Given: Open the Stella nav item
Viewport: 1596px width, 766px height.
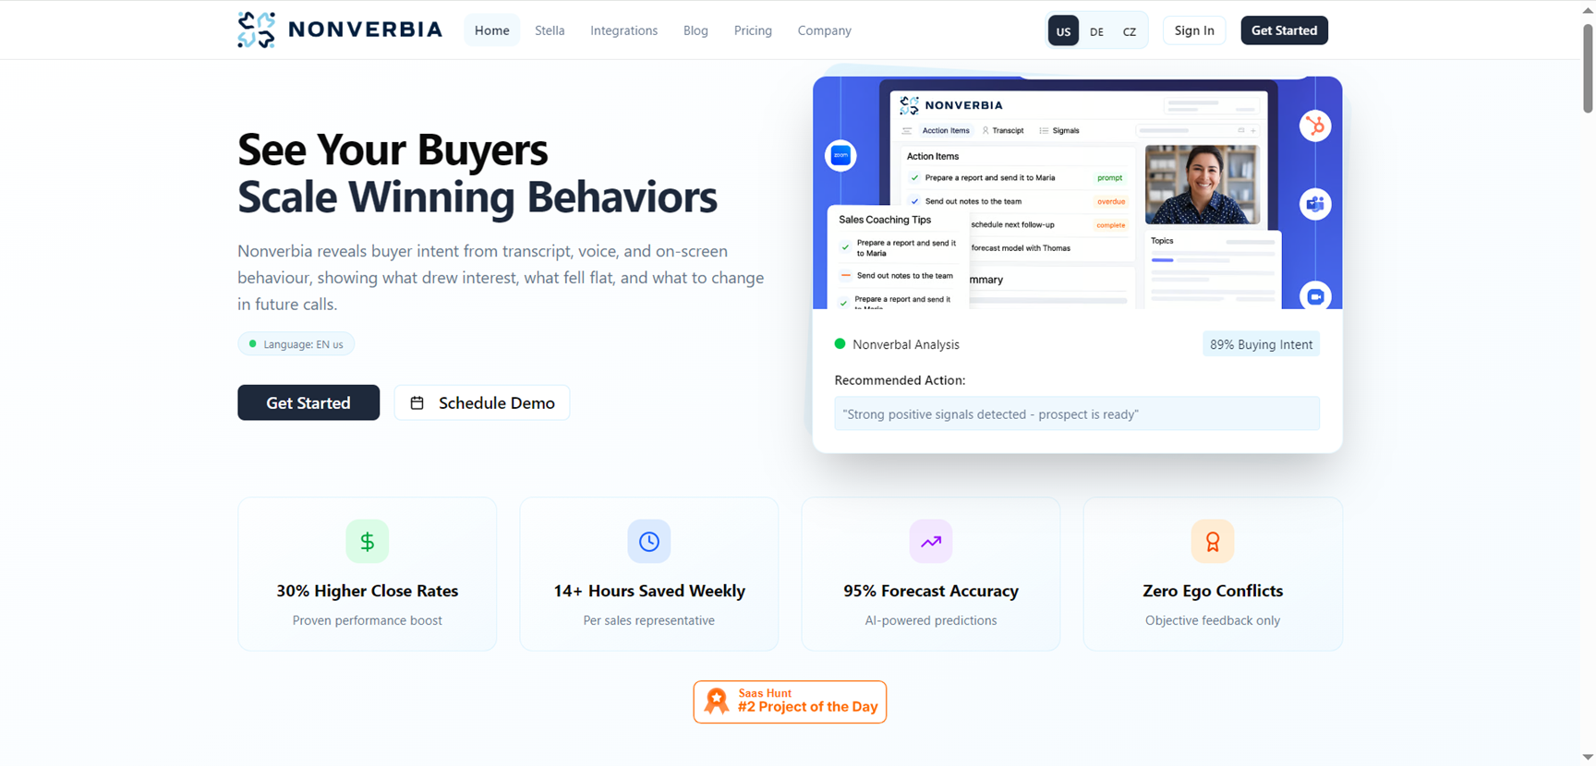Looking at the screenshot, I should (550, 30).
